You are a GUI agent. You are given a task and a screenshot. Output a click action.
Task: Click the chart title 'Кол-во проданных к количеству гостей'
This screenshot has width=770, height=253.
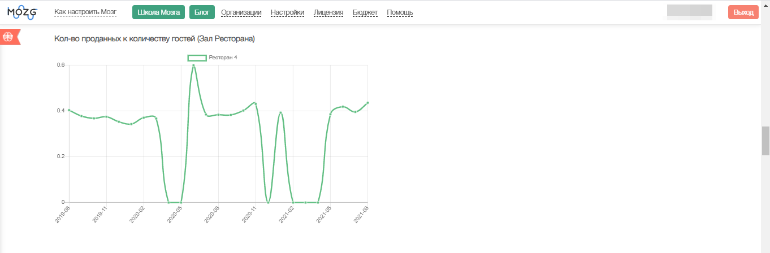coord(154,38)
